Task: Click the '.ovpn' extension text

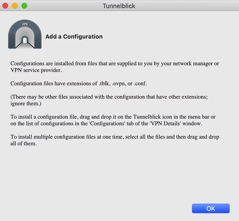Action: [x=119, y=84]
